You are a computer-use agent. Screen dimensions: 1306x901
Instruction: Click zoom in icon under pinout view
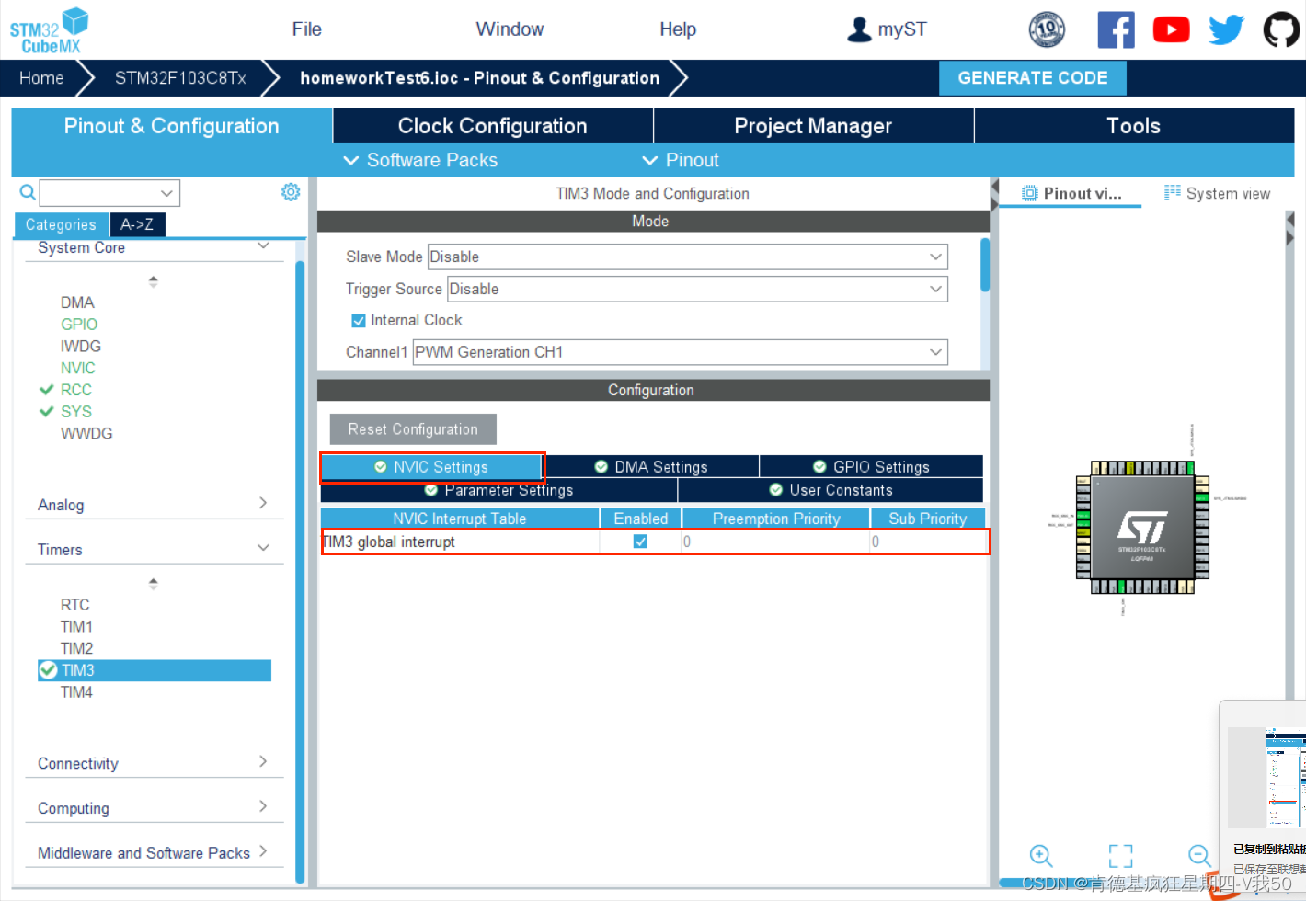coord(1041,855)
